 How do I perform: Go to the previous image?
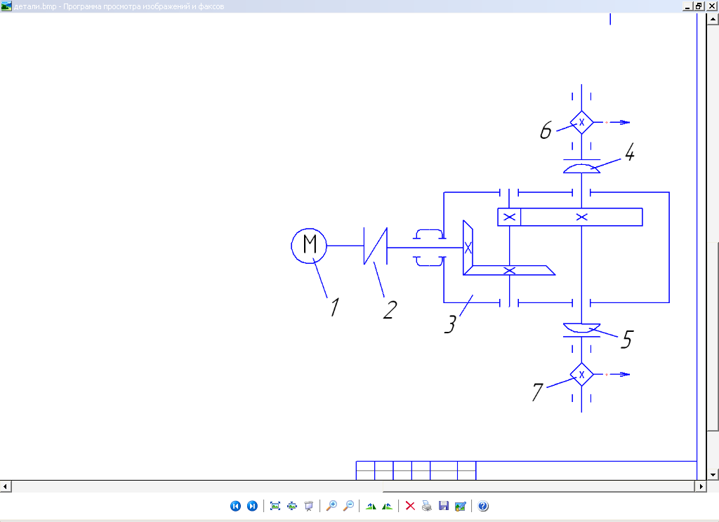pyautogui.click(x=235, y=506)
